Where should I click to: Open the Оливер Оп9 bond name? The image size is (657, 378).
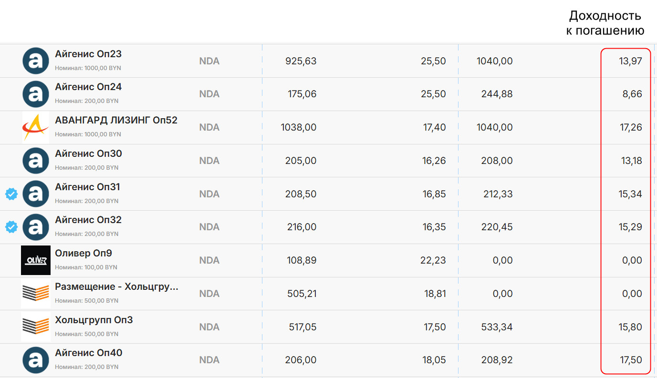[83, 253]
